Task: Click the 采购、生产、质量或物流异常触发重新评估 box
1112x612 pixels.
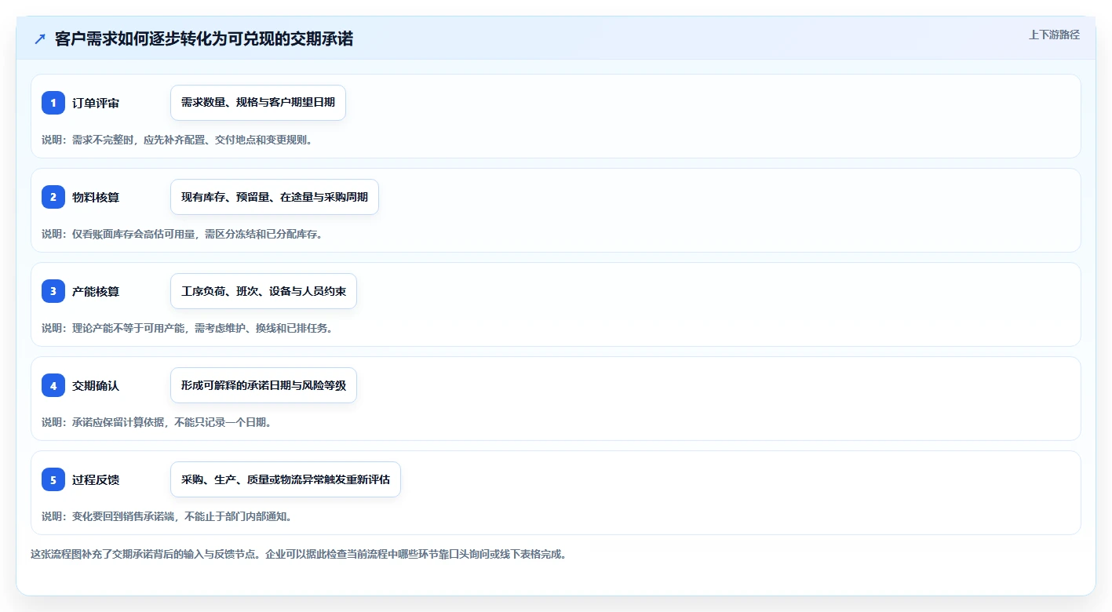Action: pyautogui.click(x=286, y=479)
